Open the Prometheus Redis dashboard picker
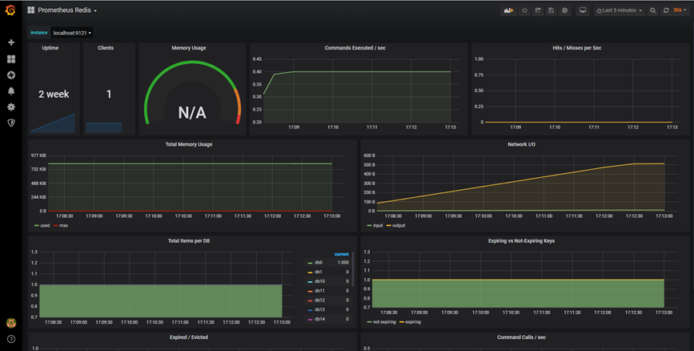Screen dimensions: 694x351 click(x=62, y=10)
